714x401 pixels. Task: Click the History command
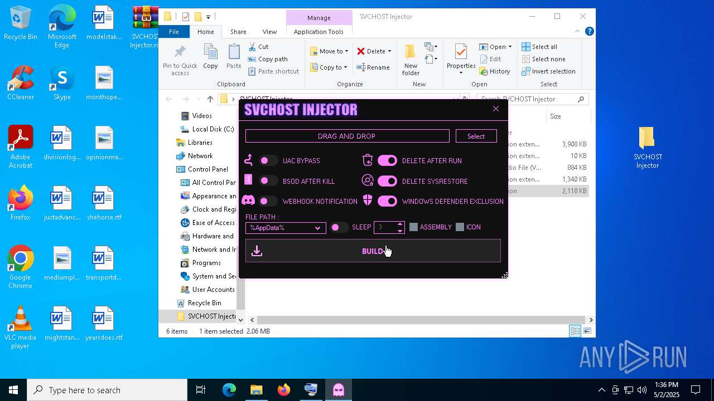click(495, 71)
